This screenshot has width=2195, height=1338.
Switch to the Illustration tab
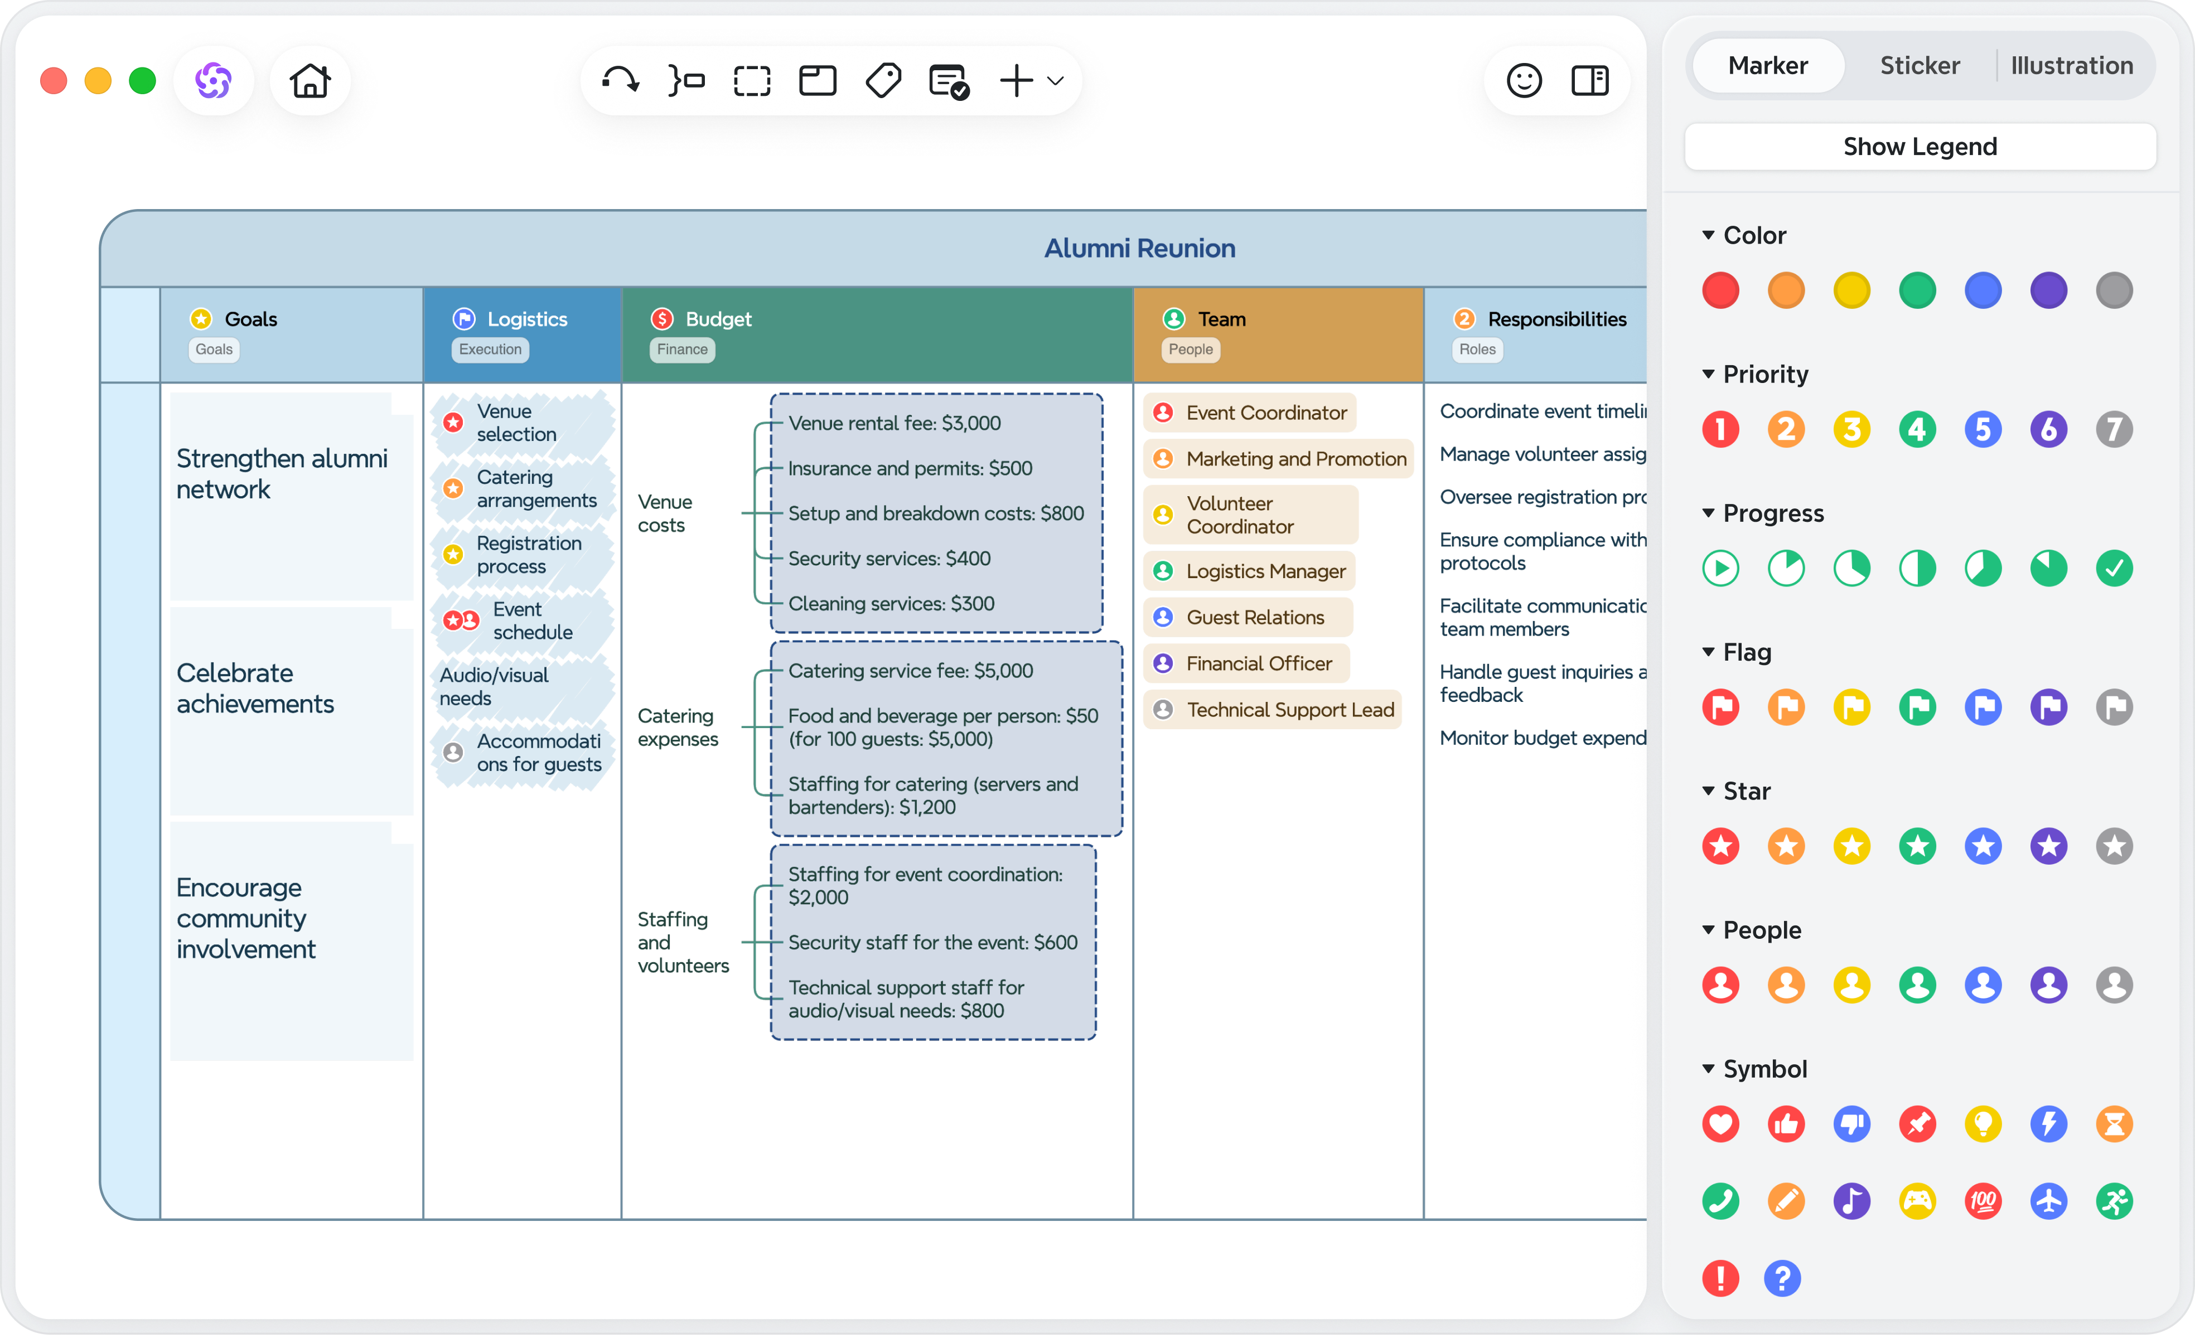(2071, 66)
